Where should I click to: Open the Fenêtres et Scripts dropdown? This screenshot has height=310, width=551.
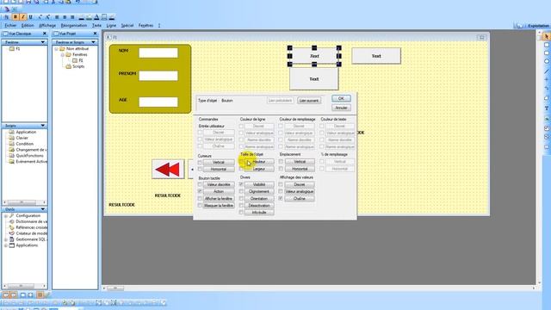[x=94, y=42]
